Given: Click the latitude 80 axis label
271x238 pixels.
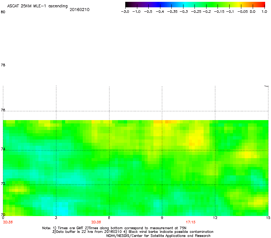Looking at the screenshot, I should [x=3, y=12].
